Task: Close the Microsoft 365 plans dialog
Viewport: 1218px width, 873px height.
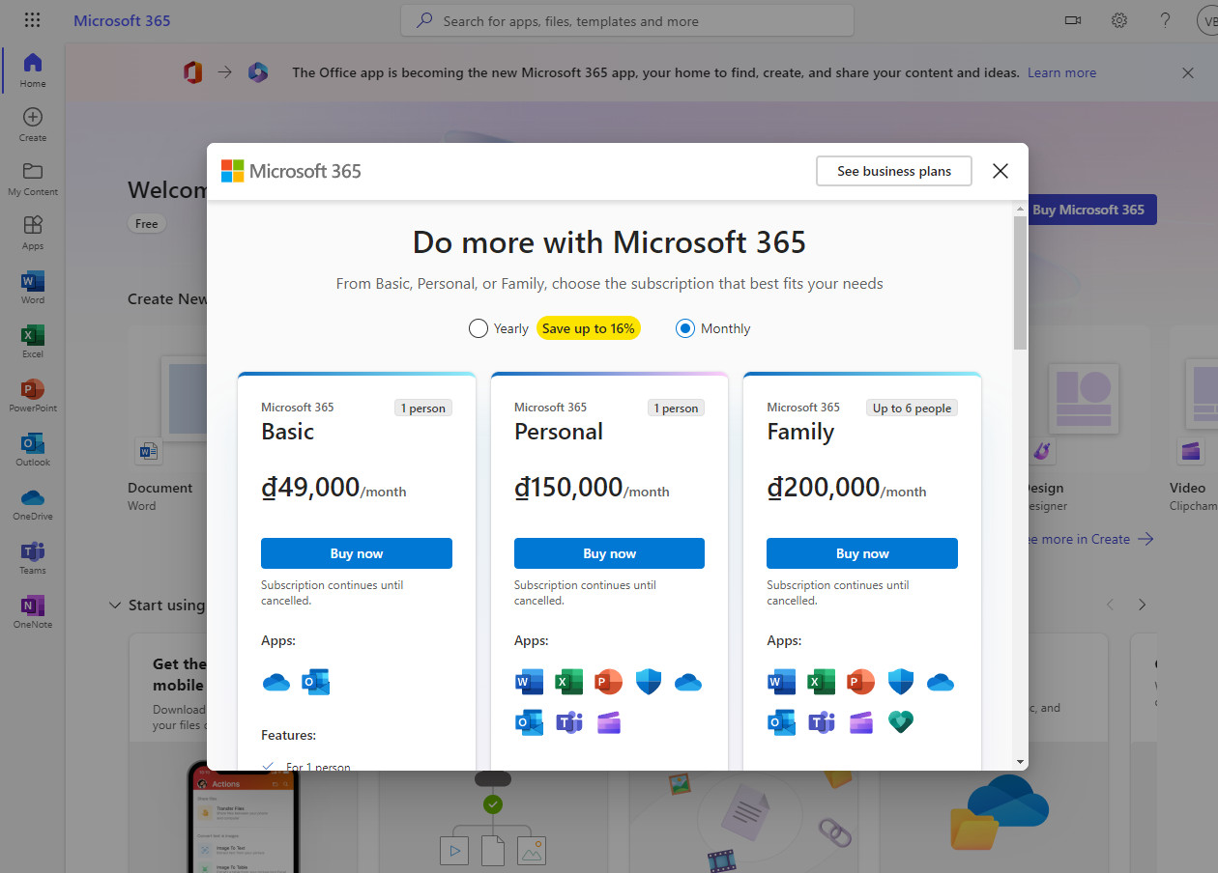Action: click(x=1000, y=171)
